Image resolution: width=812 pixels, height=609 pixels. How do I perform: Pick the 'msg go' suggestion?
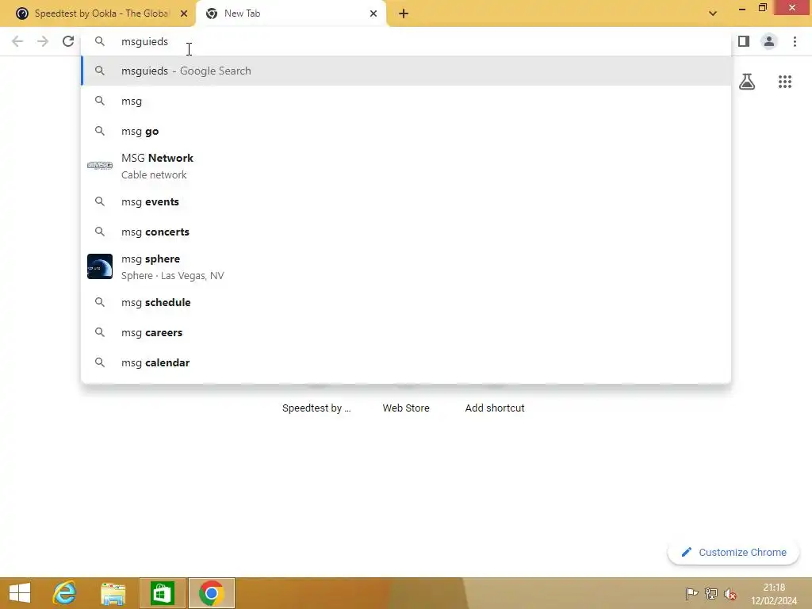(x=406, y=131)
